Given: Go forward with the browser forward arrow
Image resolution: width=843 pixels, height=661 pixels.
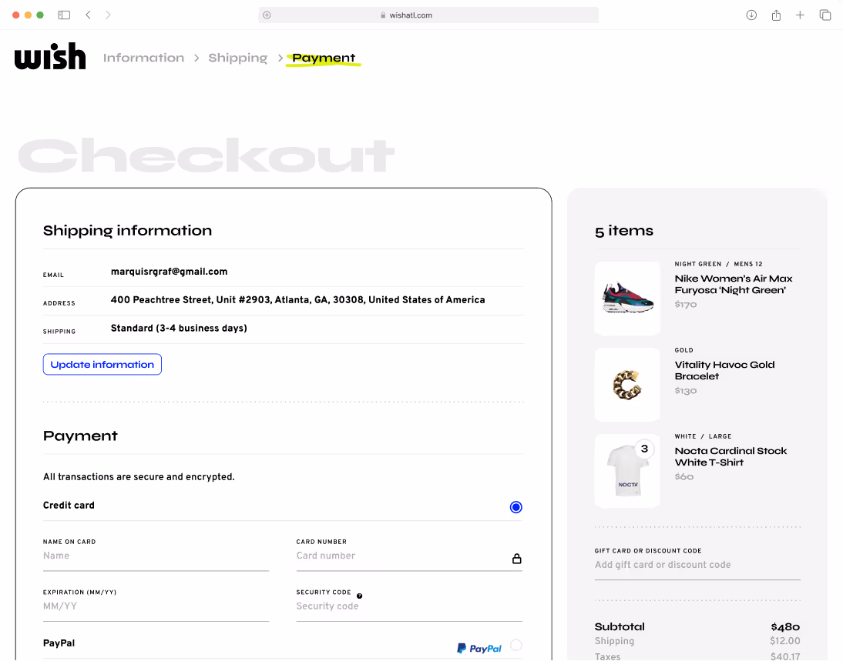Looking at the screenshot, I should 108,15.
